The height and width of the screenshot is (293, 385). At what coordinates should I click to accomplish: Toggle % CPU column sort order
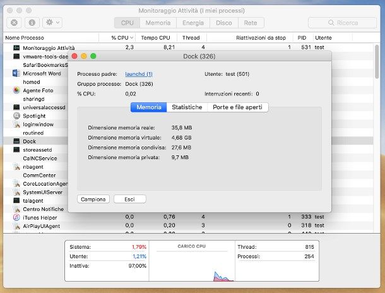tap(117, 38)
